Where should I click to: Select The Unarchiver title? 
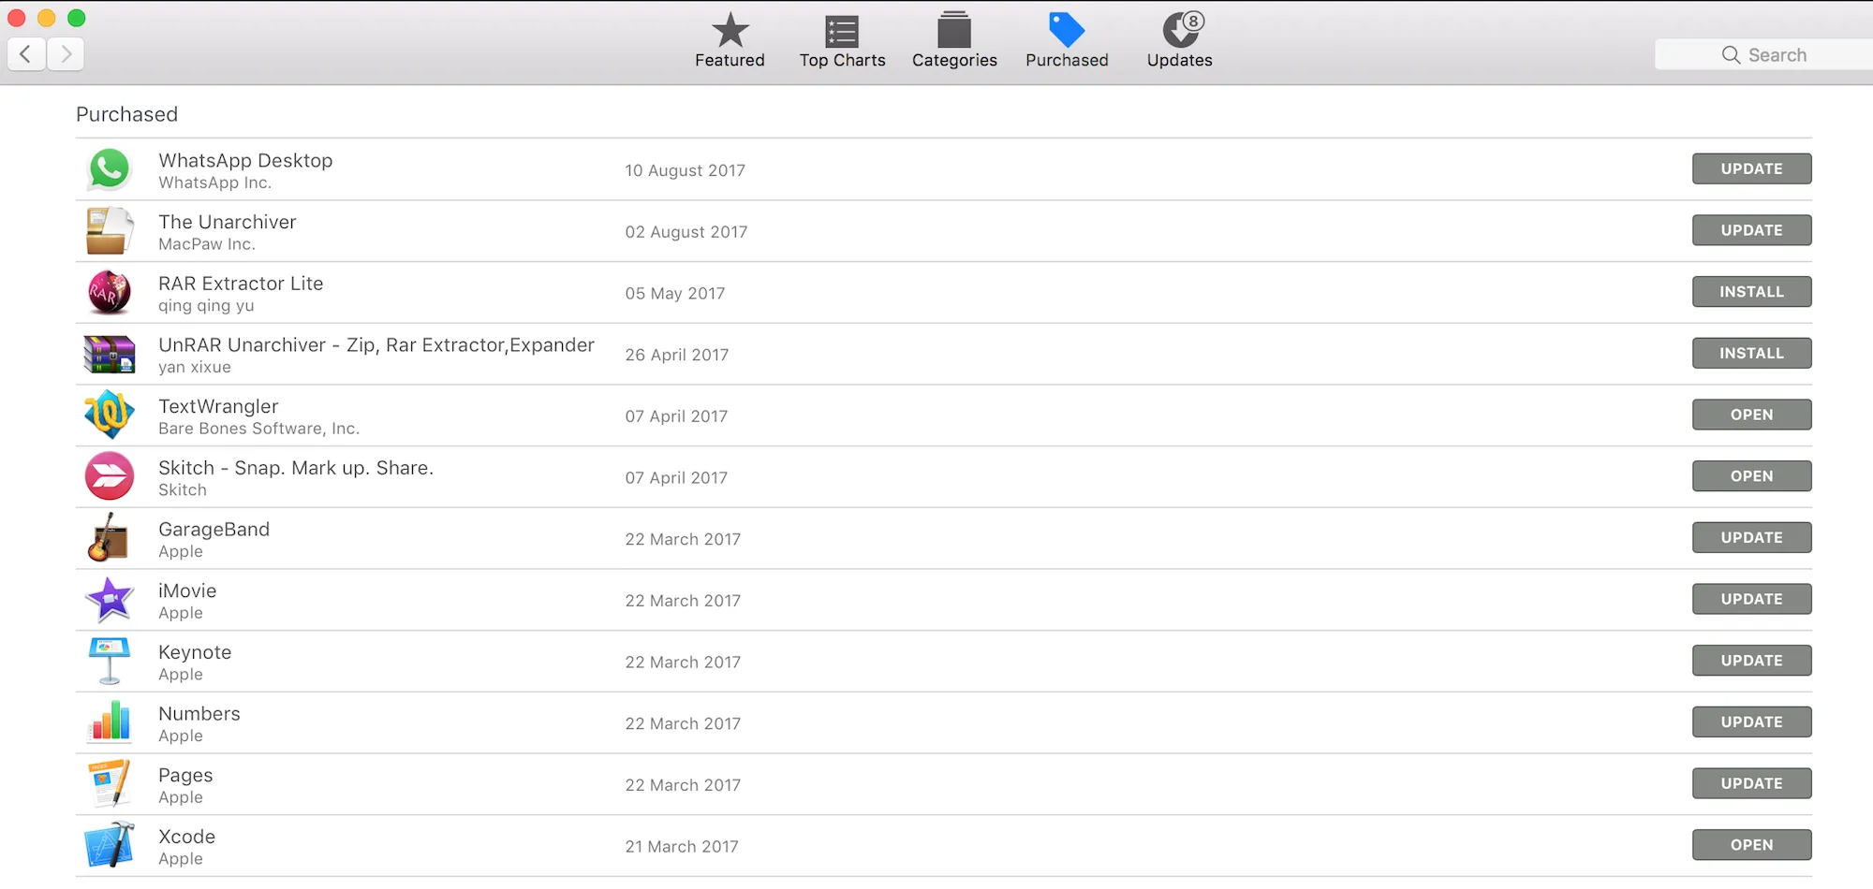(228, 222)
